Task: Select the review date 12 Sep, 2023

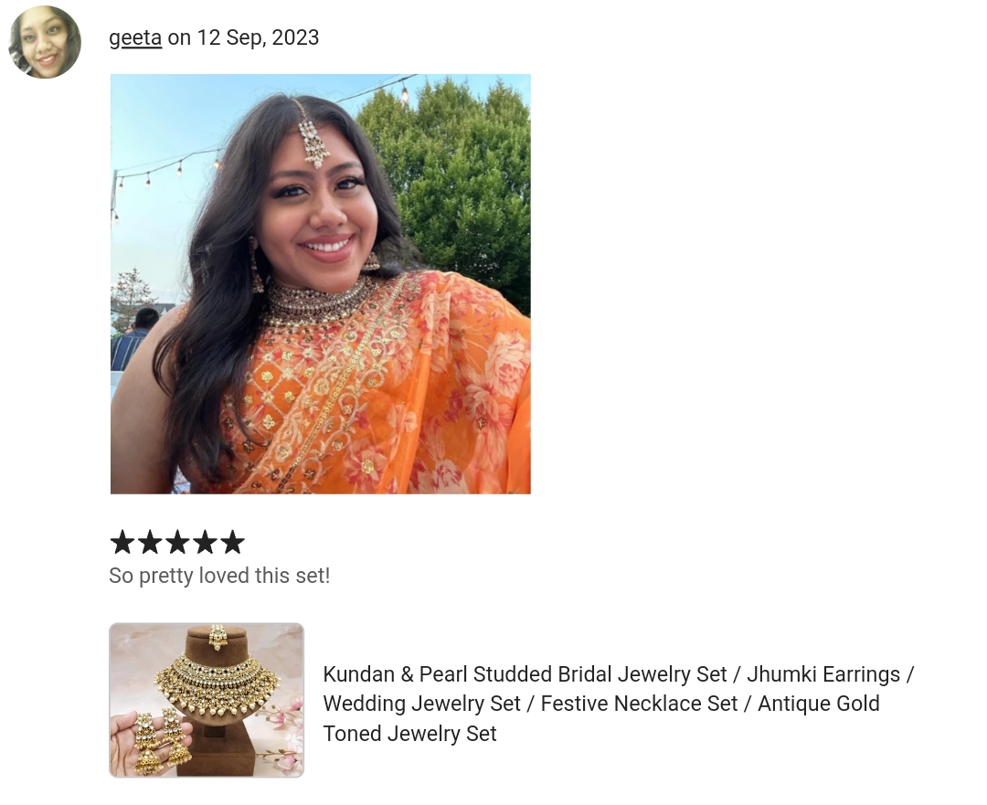Action: pyautogui.click(x=258, y=37)
